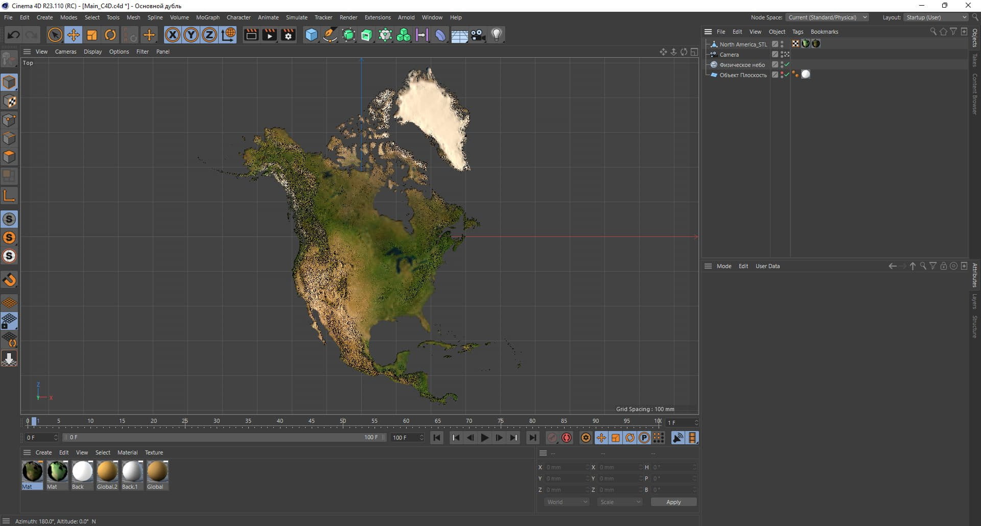Click Render to Picture Viewer icon
The width and height of the screenshot is (981, 526).
(x=269, y=35)
